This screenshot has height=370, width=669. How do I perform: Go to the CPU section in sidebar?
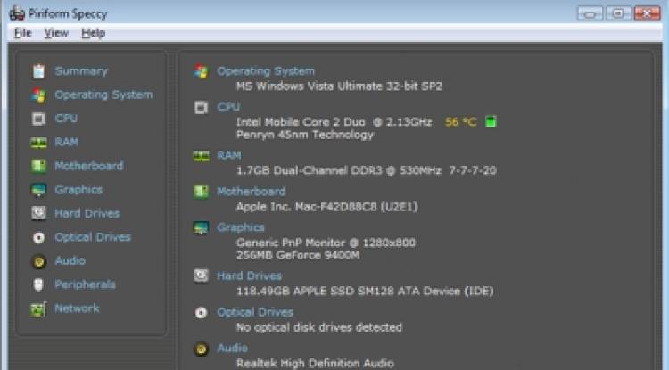coord(66,118)
